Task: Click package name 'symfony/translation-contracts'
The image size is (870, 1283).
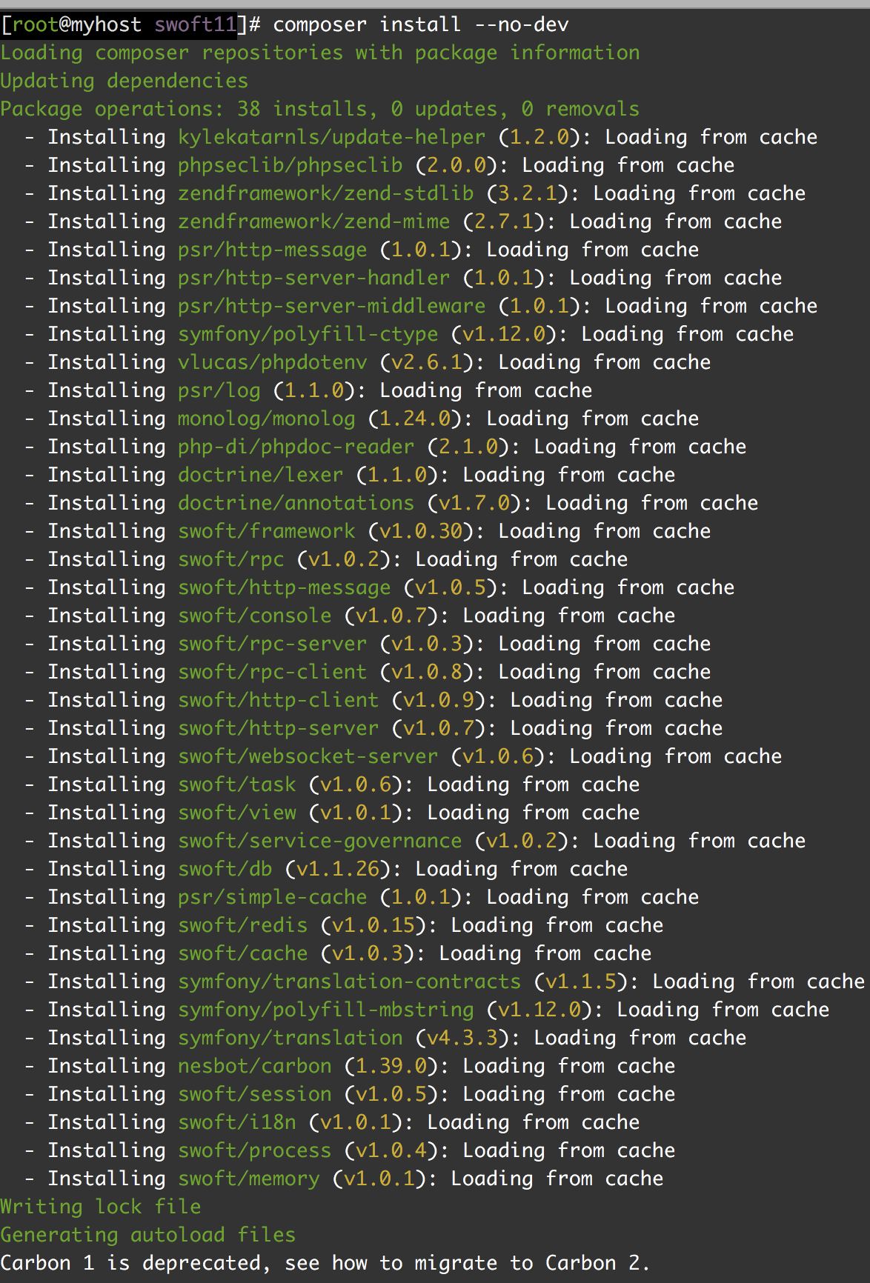Action: tap(350, 982)
